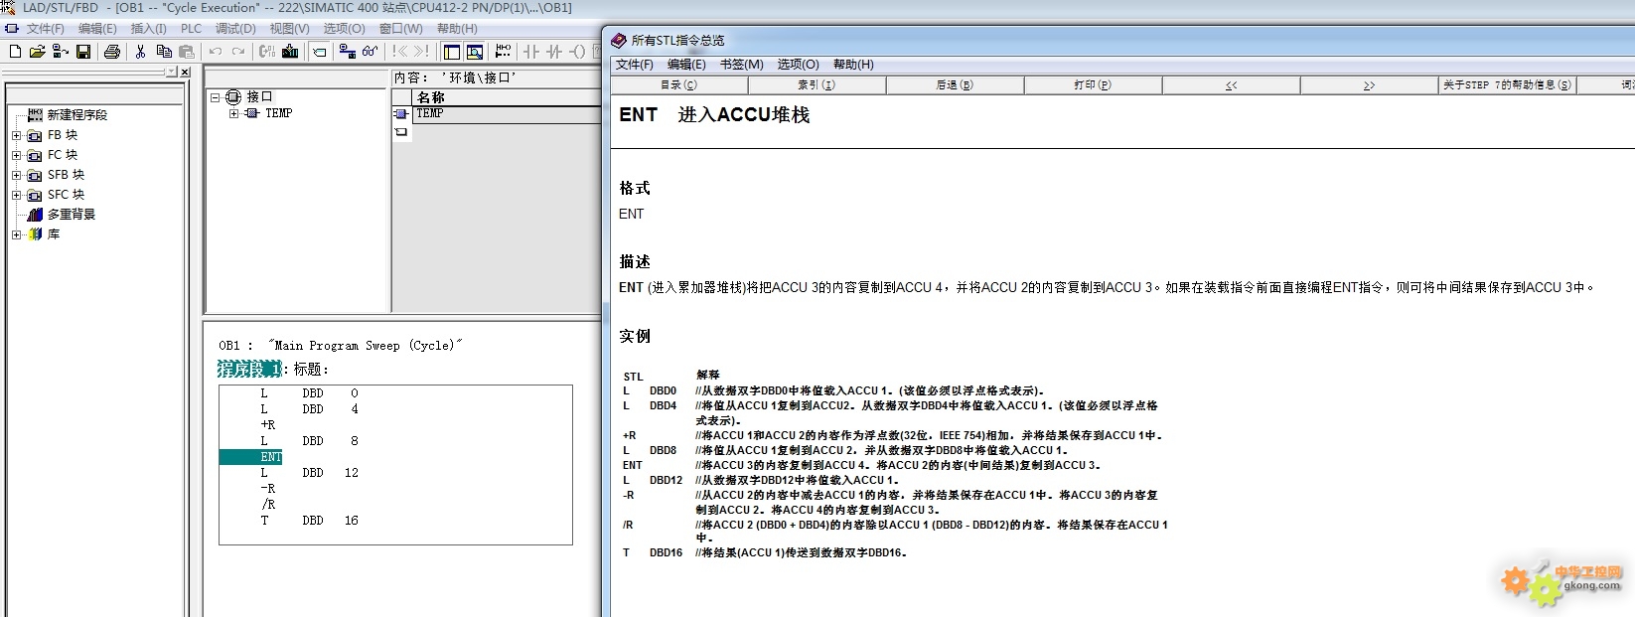
Task: Click the << previous topic button
Action: [1231, 85]
